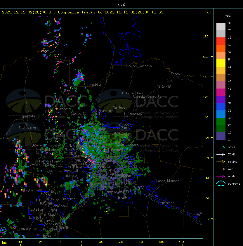Click the 'Potrerillos' place label
The image size is (243, 246).
[x=49, y=161]
